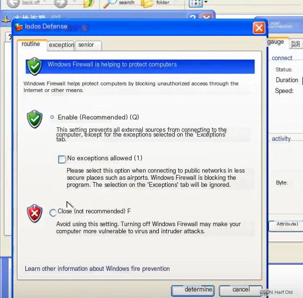Check the No exceptions allowed checkbox
The width and height of the screenshot is (303, 298).
click(62, 159)
